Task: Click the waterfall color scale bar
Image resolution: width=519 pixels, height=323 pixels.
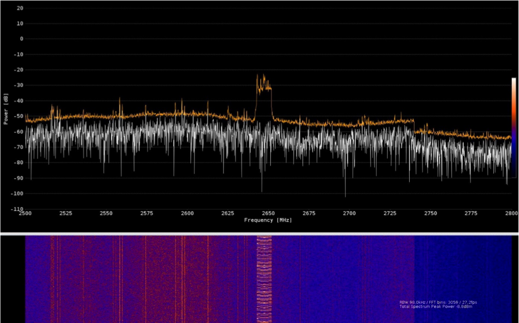Action: [x=514, y=128]
